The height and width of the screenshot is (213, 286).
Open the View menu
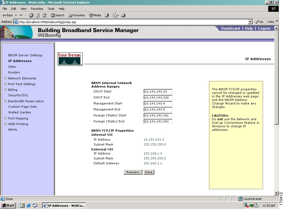tap(23, 9)
